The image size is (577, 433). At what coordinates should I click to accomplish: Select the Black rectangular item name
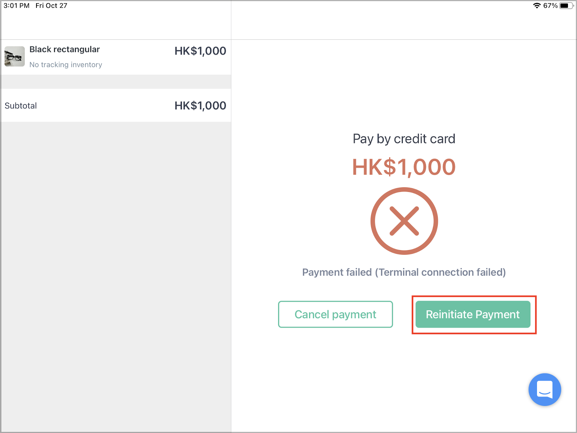[x=65, y=49]
